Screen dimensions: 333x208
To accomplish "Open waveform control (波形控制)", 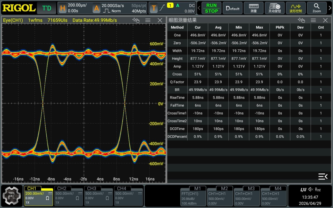I will [x=296, y=8].
